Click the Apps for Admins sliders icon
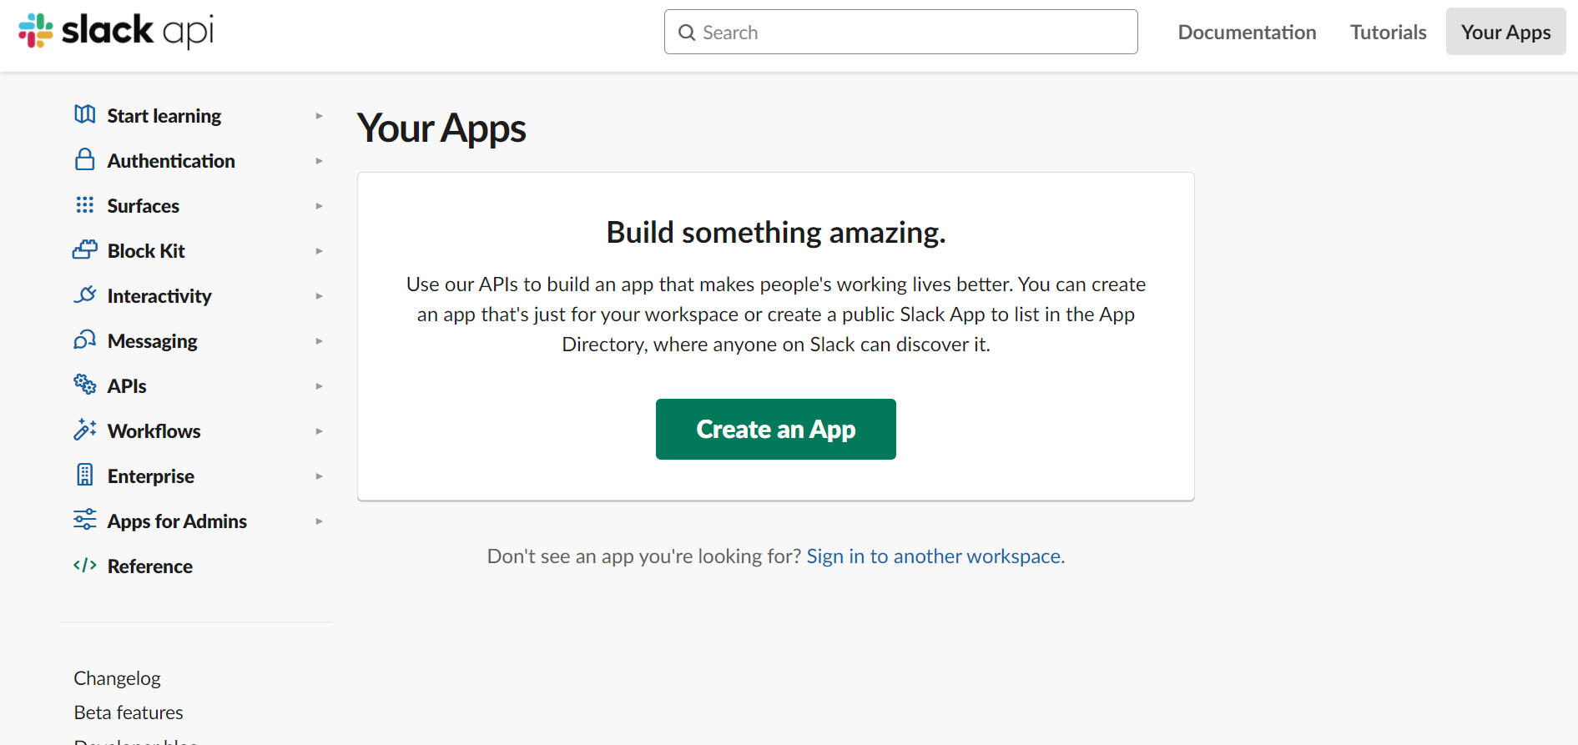1578x745 pixels. [x=85, y=520]
